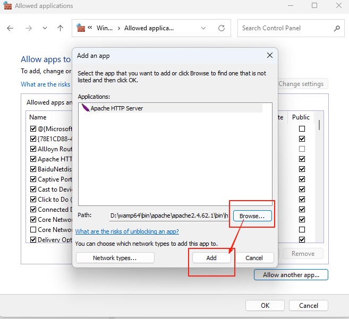This screenshot has height=319, width=349.
Task: Uncheck the {78E1CD88- entry checkbox
Action: coord(33,139)
